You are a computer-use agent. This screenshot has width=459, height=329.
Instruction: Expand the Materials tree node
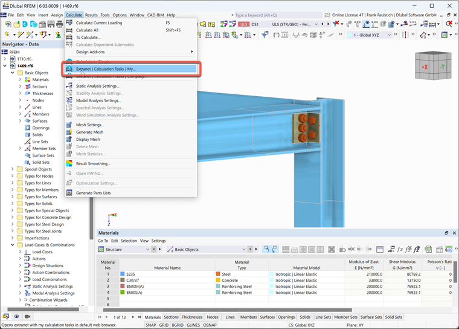click(x=20, y=79)
